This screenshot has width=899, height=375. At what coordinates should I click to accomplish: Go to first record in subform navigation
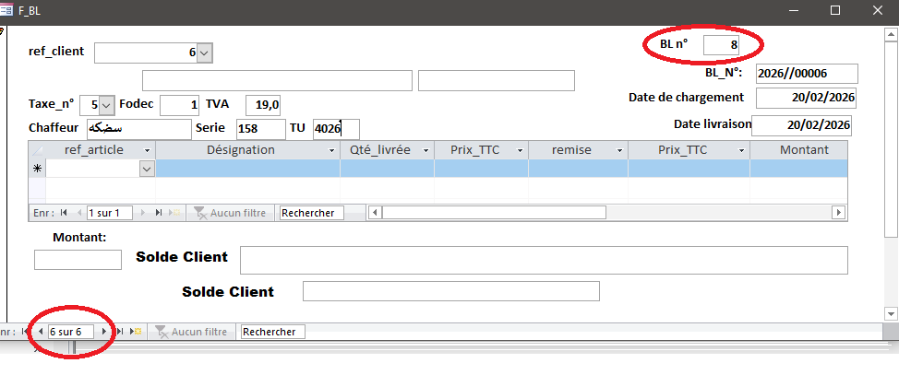[x=64, y=213]
